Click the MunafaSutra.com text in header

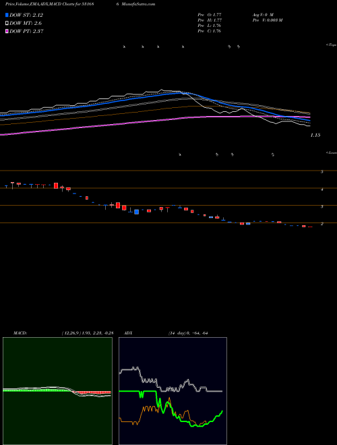coord(138,4)
